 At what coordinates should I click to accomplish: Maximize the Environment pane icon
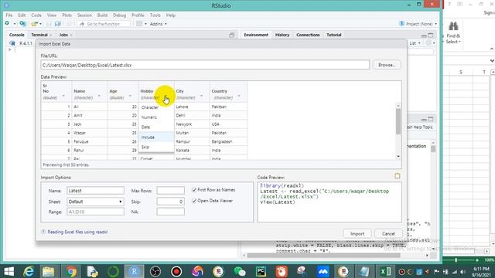(431, 36)
